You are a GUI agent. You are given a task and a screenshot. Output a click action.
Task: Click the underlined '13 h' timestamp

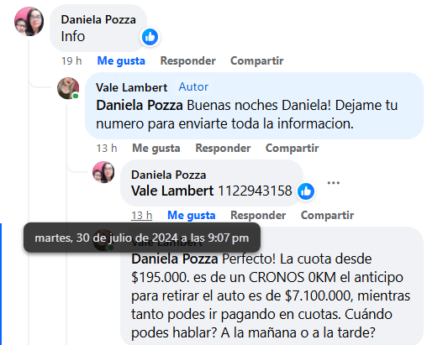[142, 215]
